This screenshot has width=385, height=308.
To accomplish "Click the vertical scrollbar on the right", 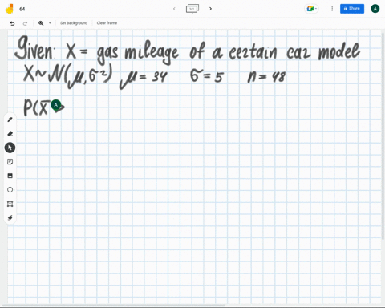I will [x=383, y=136].
